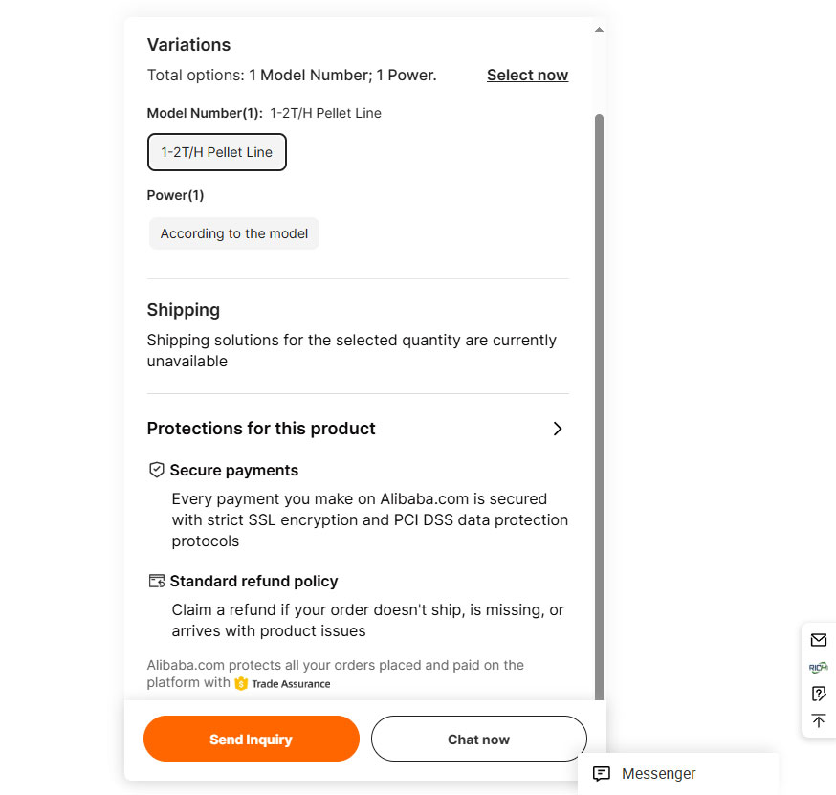Open the question-mark feedback icon
This screenshot has width=836, height=795.
818,694
